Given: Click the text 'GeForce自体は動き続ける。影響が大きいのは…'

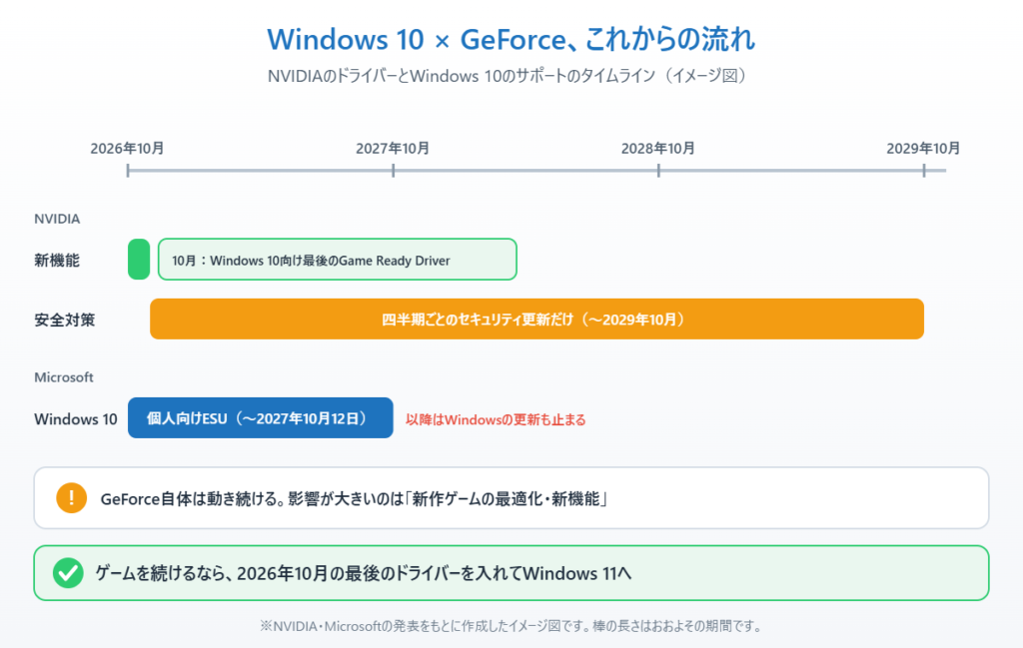Looking at the screenshot, I should [355, 499].
